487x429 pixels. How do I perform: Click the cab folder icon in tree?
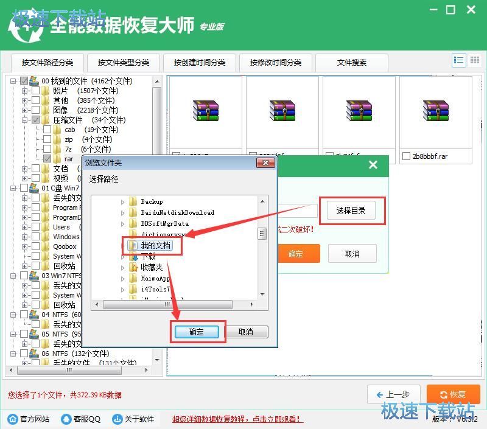click(x=57, y=130)
